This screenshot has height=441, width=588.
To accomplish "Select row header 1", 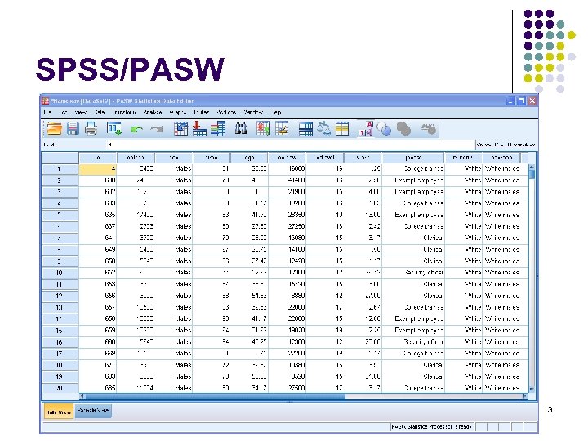I will click(60, 169).
